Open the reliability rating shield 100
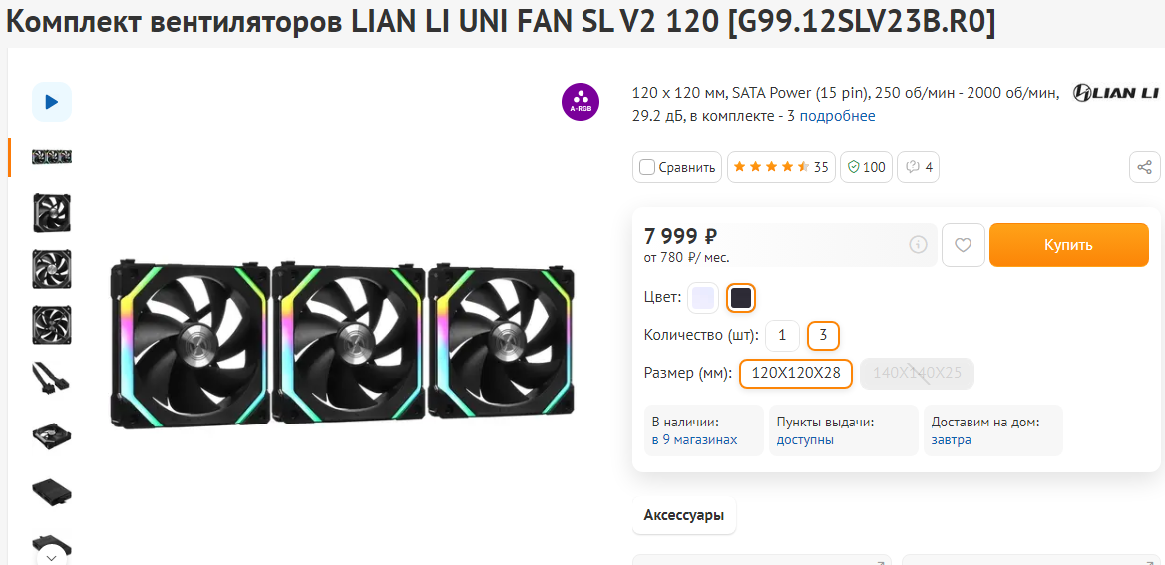The width and height of the screenshot is (1165, 565). (866, 167)
